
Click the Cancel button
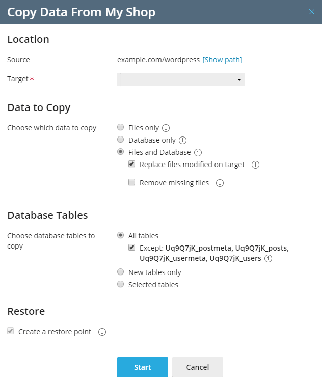(198, 367)
